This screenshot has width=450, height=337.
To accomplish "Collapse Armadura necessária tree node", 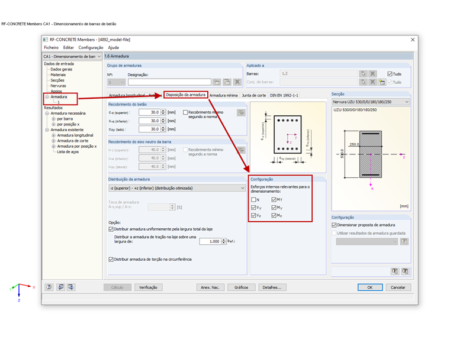I will point(47,113).
